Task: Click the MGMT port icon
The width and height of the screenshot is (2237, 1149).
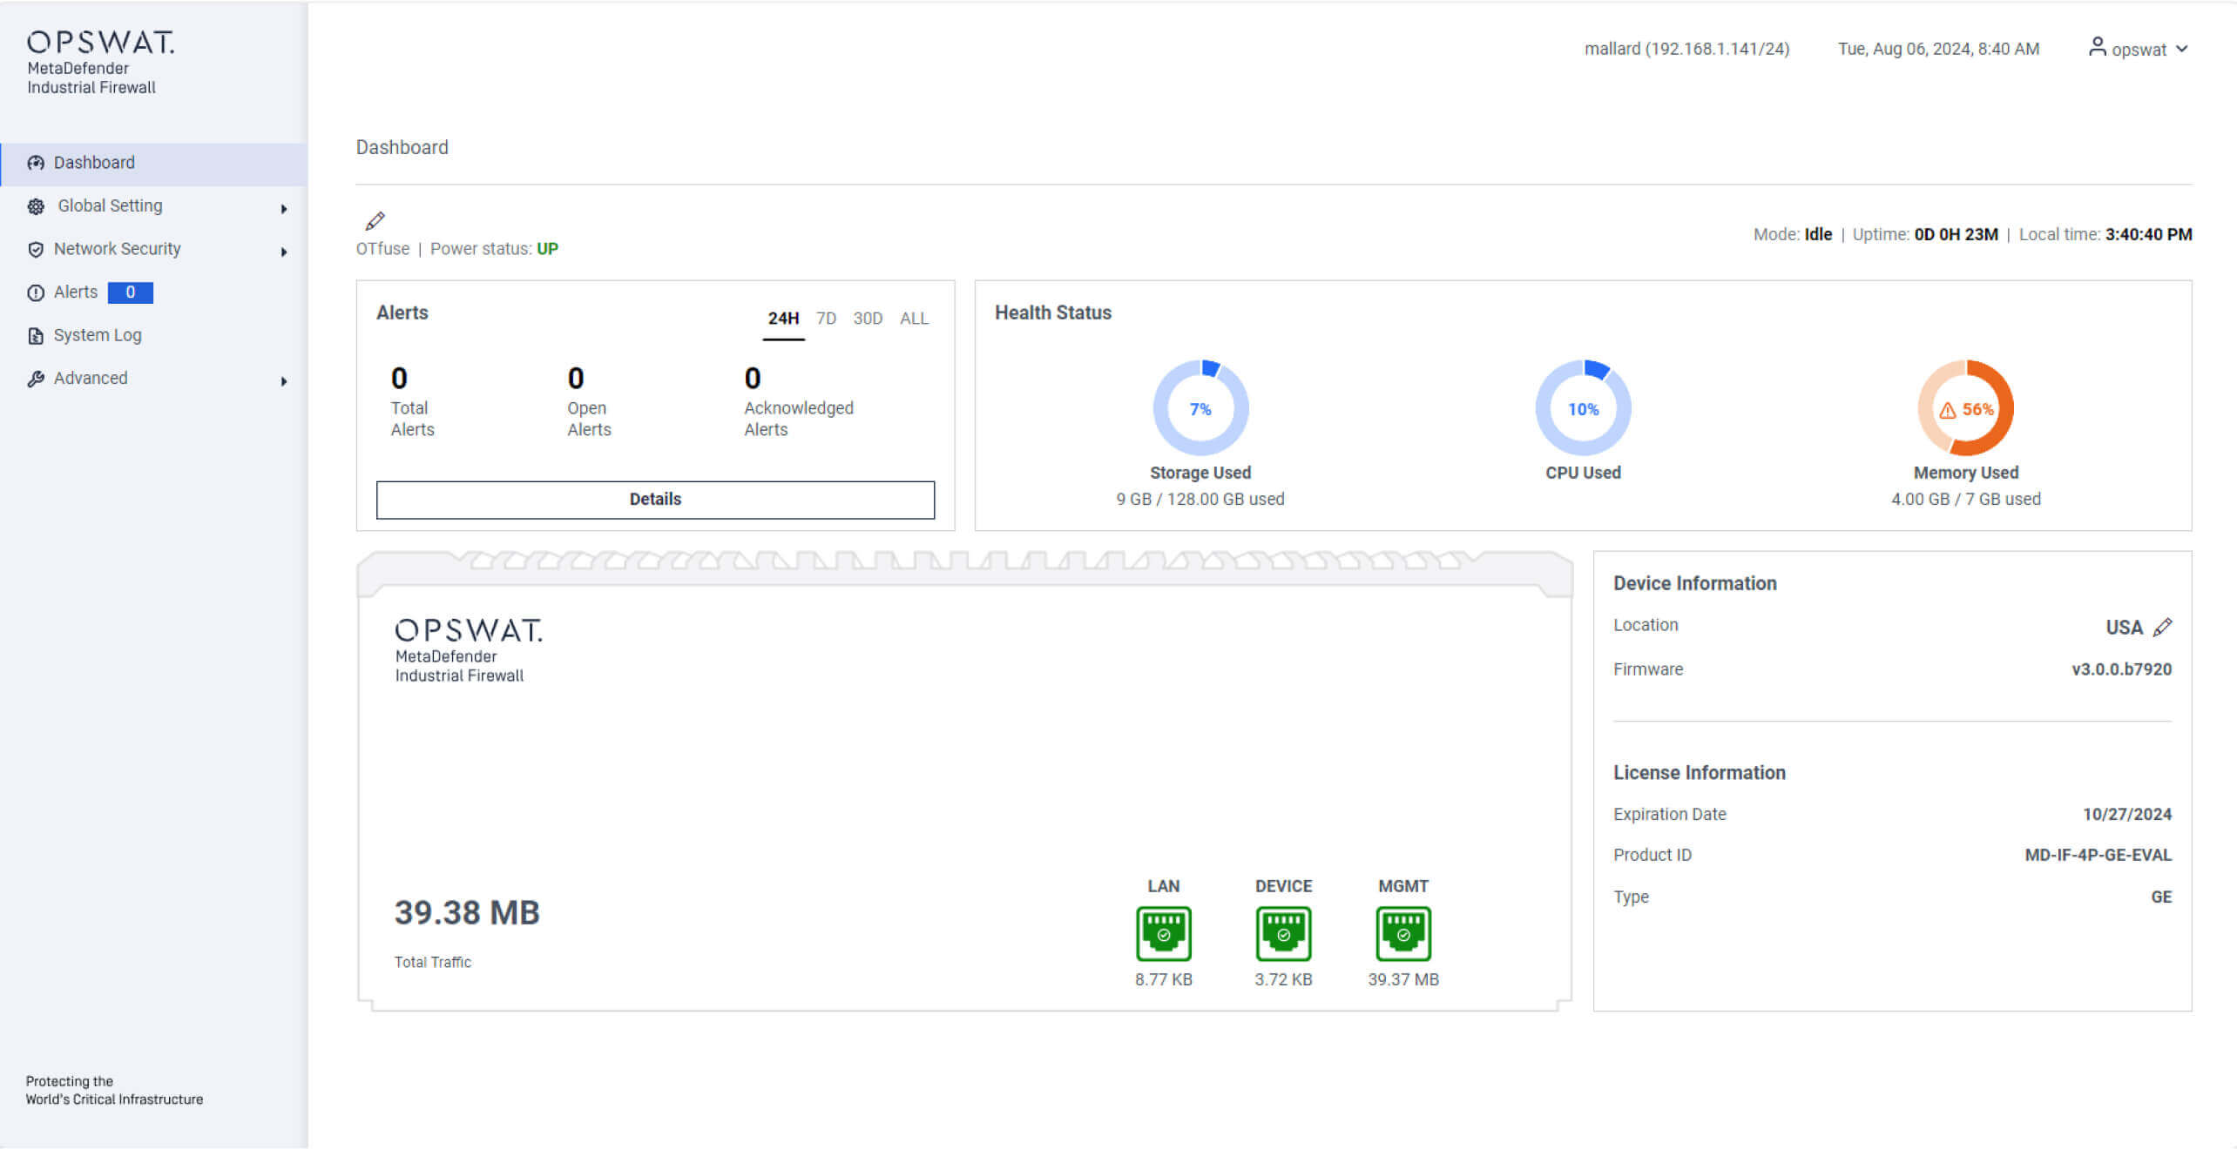Action: [1403, 931]
